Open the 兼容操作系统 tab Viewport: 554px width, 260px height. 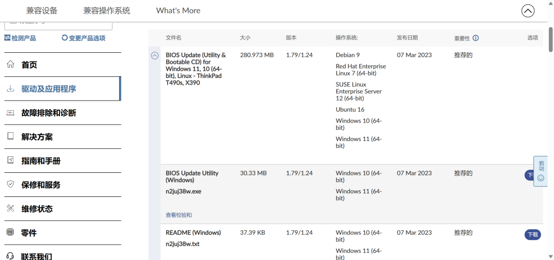point(107,11)
